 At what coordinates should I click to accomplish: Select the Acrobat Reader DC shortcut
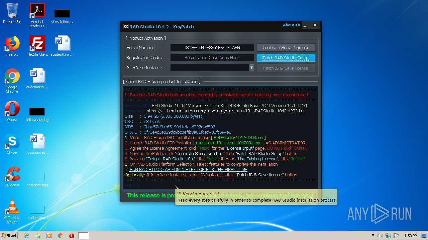[x=37, y=15]
